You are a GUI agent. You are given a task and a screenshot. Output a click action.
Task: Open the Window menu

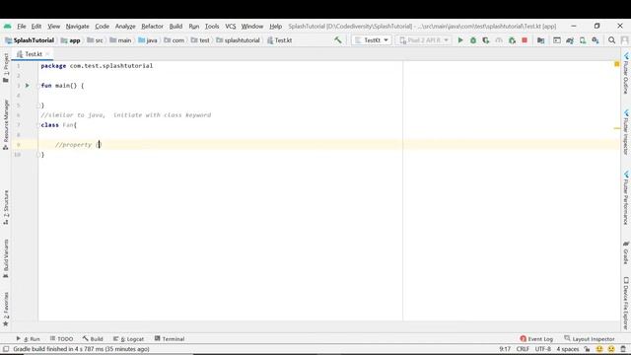tap(252, 27)
